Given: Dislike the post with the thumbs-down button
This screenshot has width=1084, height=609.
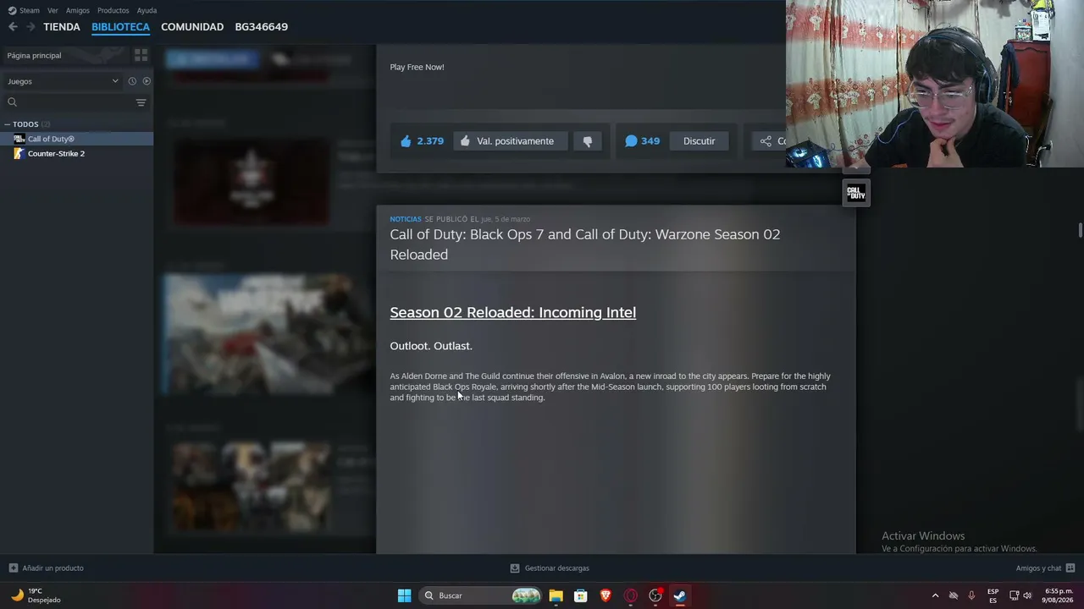Looking at the screenshot, I should [588, 141].
